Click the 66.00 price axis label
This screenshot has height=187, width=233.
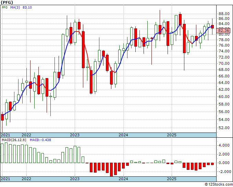tap(224, 76)
